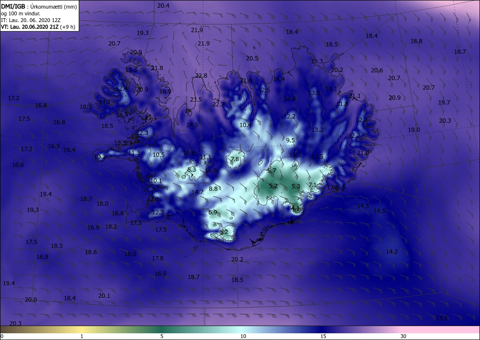Click the "og 100 m vindur." legend line
The image size is (480, 340).
coord(21,13)
